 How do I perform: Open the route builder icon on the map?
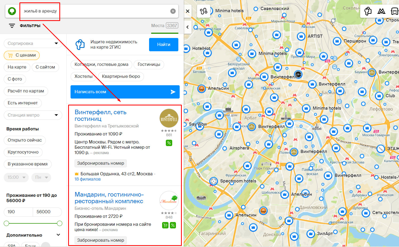click(x=204, y=11)
